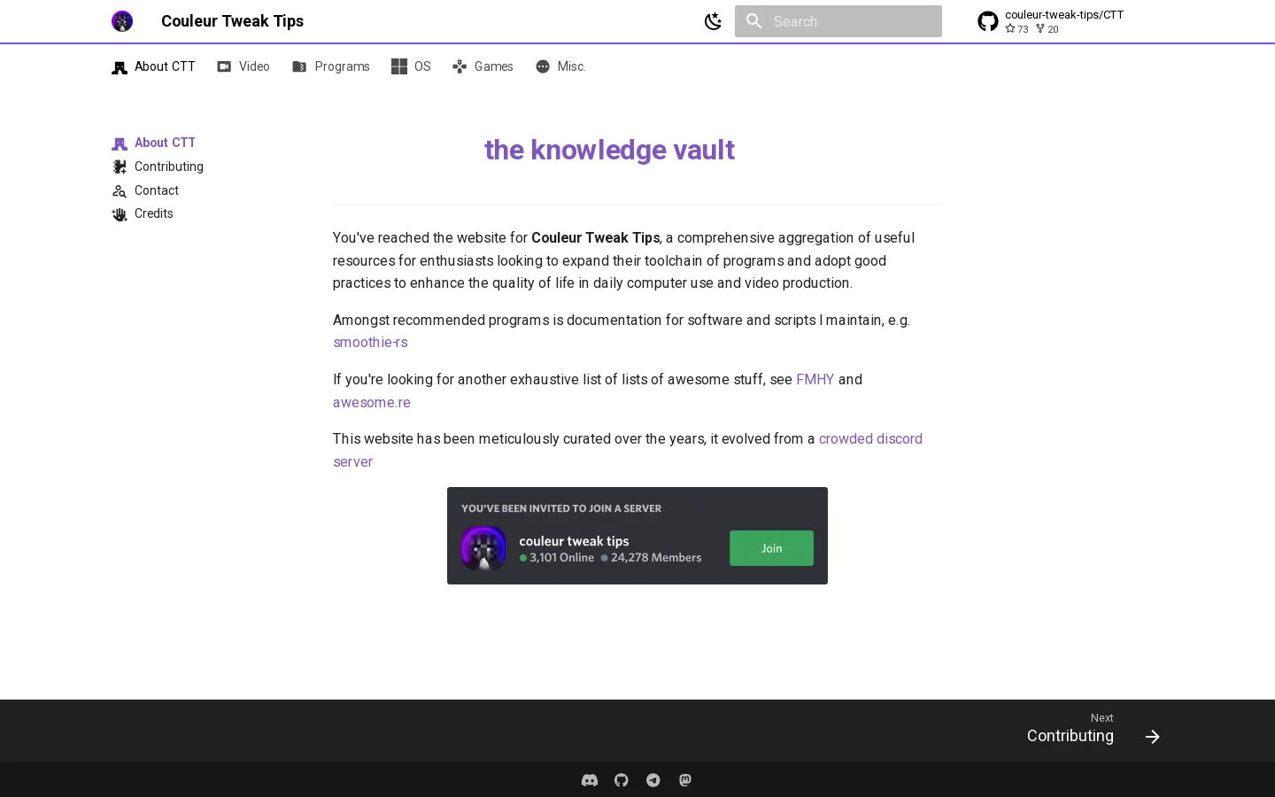
Task: Select About CTT in the sidebar
Action: pyautogui.click(x=153, y=143)
